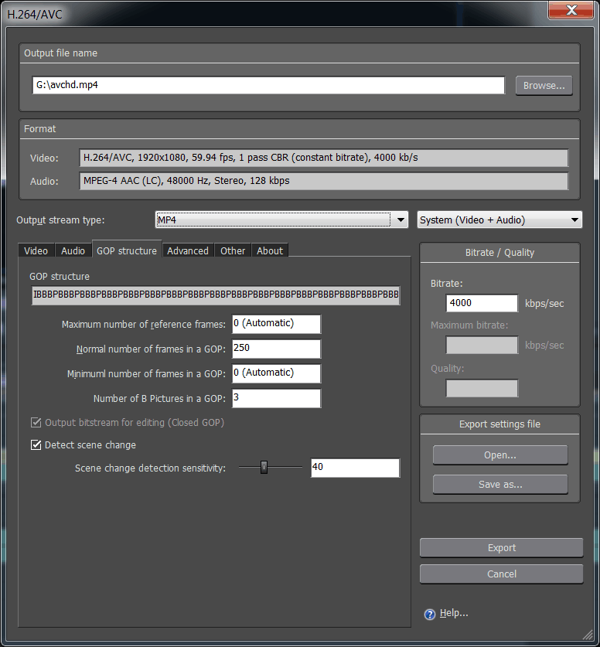
Task: Select the Other tab
Action: click(x=232, y=250)
